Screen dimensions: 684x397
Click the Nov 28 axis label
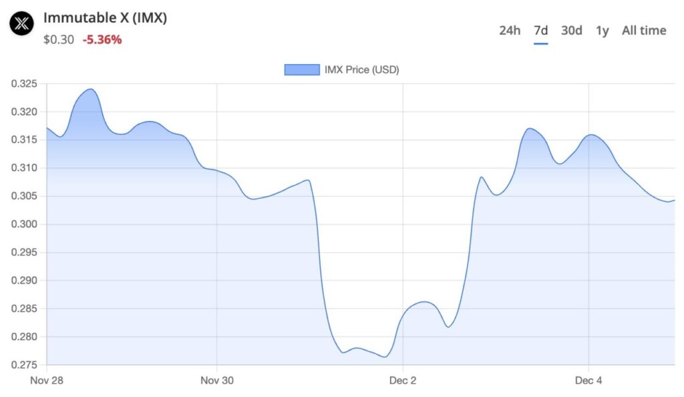coord(47,380)
